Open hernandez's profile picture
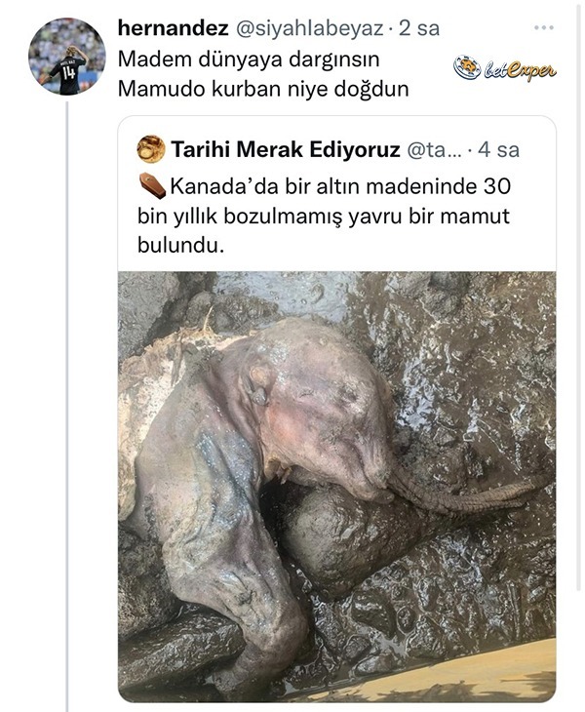Image resolution: width=585 pixels, height=712 pixels. (x=66, y=57)
